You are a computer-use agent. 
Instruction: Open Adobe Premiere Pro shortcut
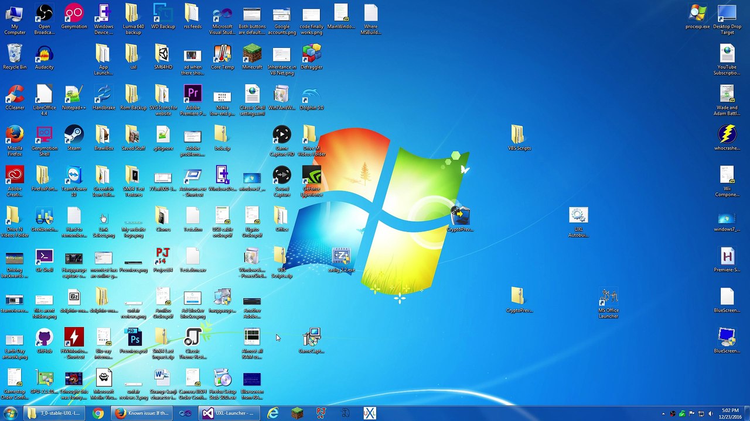pyautogui.click(x=193, y=101)
